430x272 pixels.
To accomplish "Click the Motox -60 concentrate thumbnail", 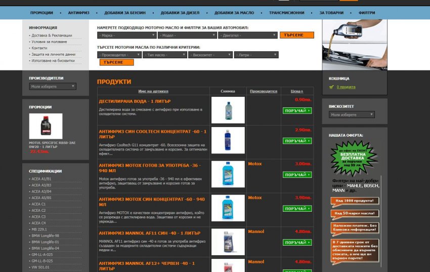I will point(228,208).
